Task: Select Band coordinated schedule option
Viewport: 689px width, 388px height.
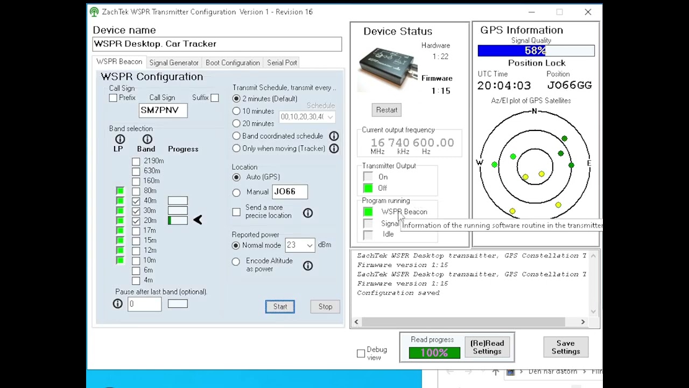Action: pyautogui.click(x=236, y=136)
